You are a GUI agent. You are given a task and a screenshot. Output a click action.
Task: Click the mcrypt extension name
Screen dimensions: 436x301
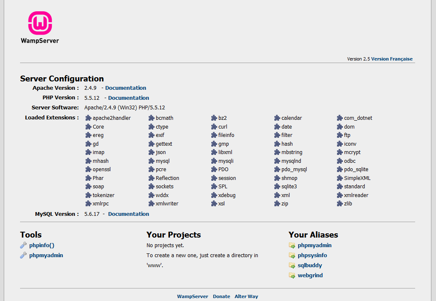pos(352,152)
